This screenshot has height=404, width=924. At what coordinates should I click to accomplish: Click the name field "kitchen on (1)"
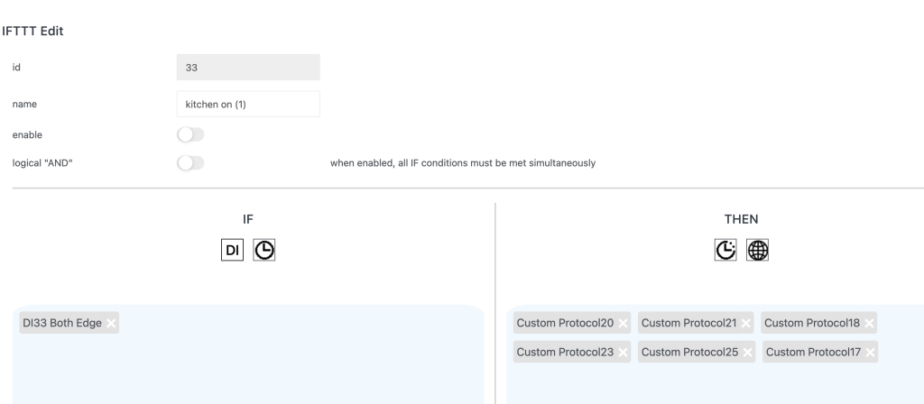[248, 104]
